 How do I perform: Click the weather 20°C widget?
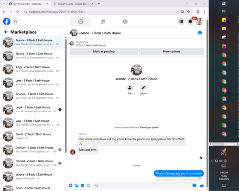pos(224,151)
